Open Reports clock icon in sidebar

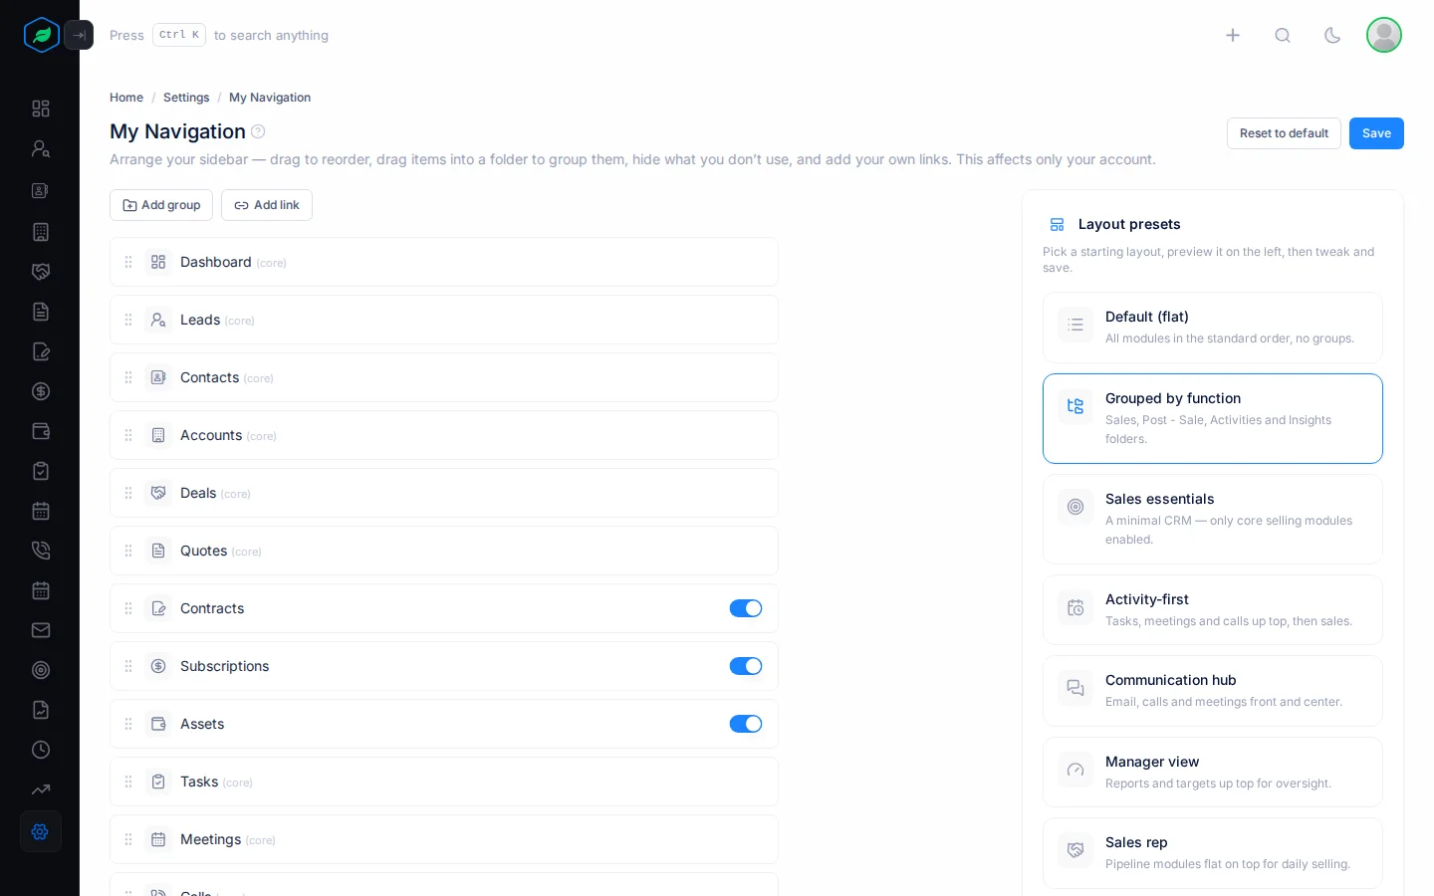pyautogui.click(x=41, y=750)
